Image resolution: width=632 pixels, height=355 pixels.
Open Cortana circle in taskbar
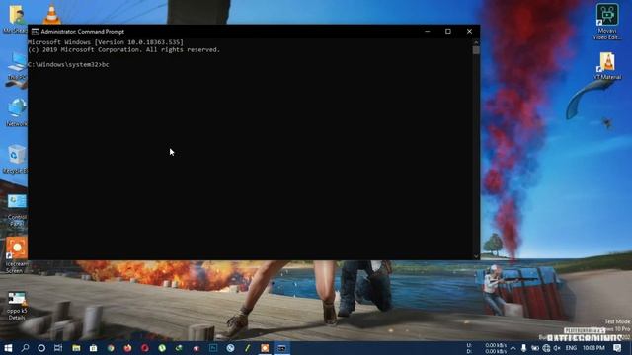41,348
